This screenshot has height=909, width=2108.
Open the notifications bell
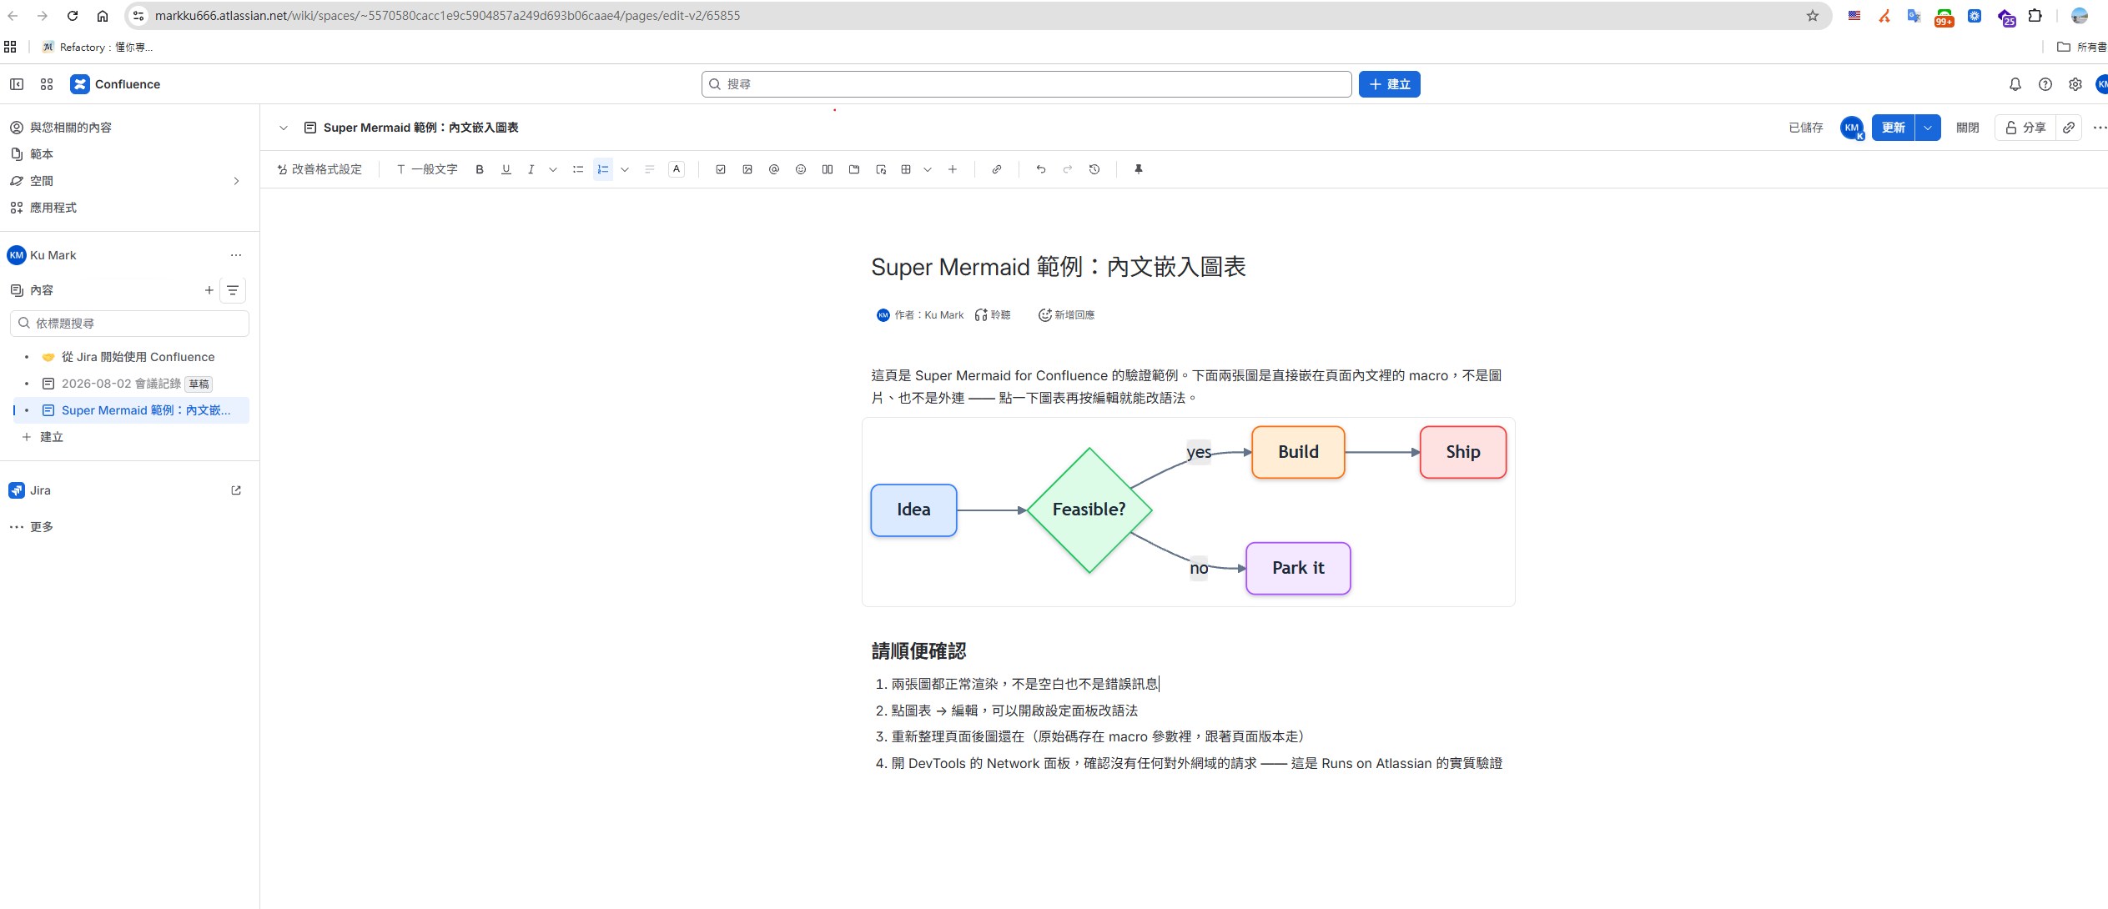click(x=2015, y=84)
